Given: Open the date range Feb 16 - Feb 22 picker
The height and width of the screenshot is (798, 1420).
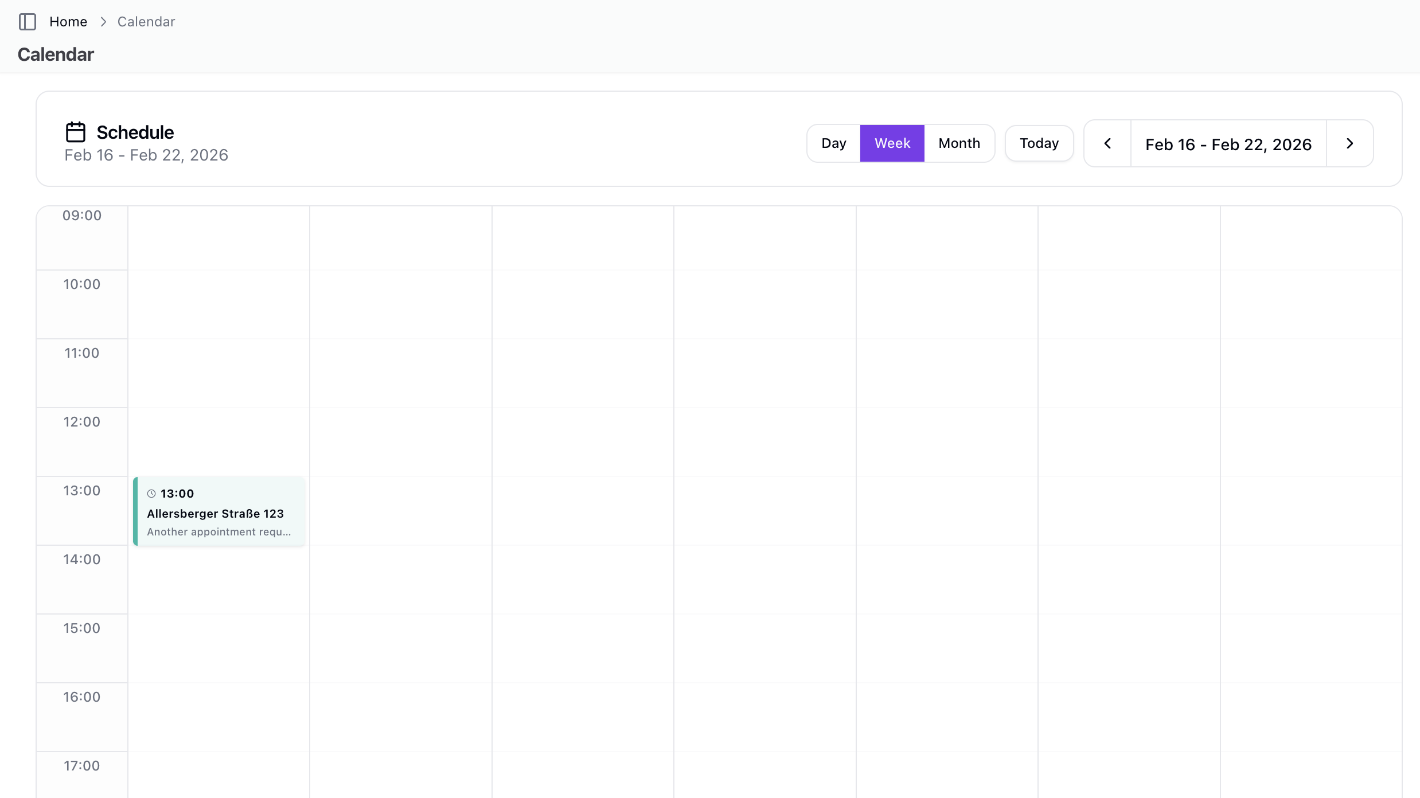Looking at the screenshot, I should 1228,144.
